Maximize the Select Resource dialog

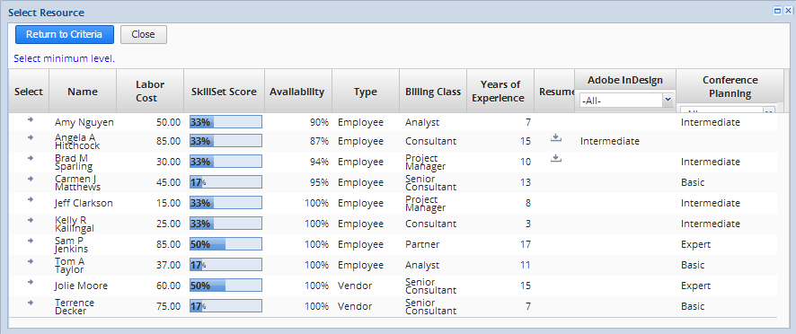(777, 11)
